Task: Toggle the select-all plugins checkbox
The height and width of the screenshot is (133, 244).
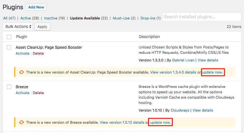Action: (x=9, y=37)
